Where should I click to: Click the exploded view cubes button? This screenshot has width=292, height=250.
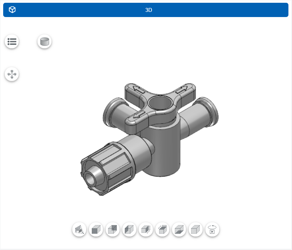point(12,74)
